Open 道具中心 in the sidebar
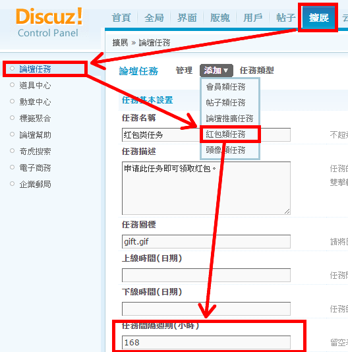Image resolution: width=348 pixels, height=352 pixels. [x=35, y=86]
